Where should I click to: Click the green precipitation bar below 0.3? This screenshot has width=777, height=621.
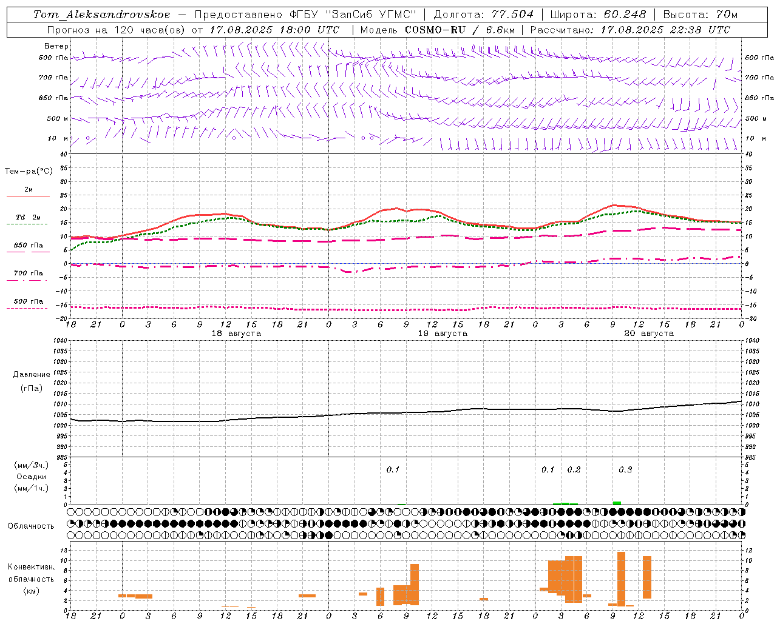(617, 503)
